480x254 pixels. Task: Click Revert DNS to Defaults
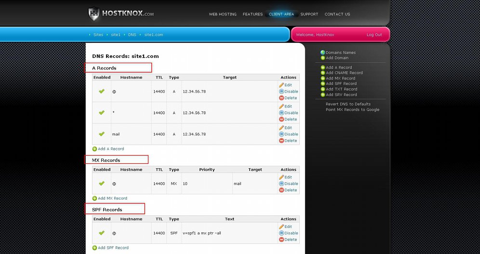(348, 104)
